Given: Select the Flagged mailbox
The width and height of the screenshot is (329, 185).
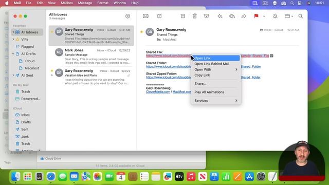Looking at the screenshot, I should 27,47.
